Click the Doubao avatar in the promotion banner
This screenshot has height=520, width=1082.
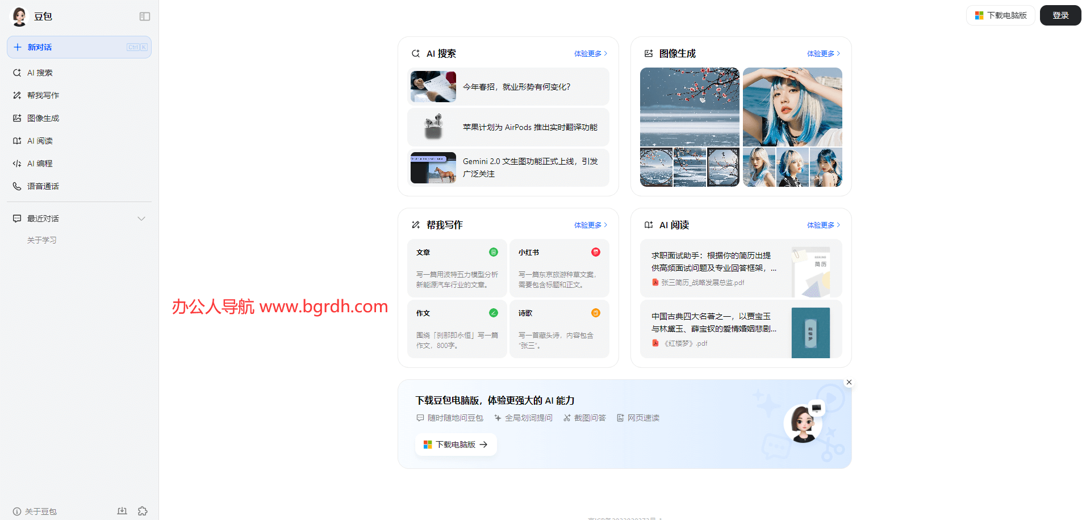pos(803,423)
